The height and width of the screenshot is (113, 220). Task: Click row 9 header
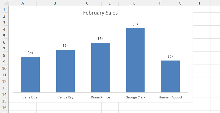pos(4,62)
